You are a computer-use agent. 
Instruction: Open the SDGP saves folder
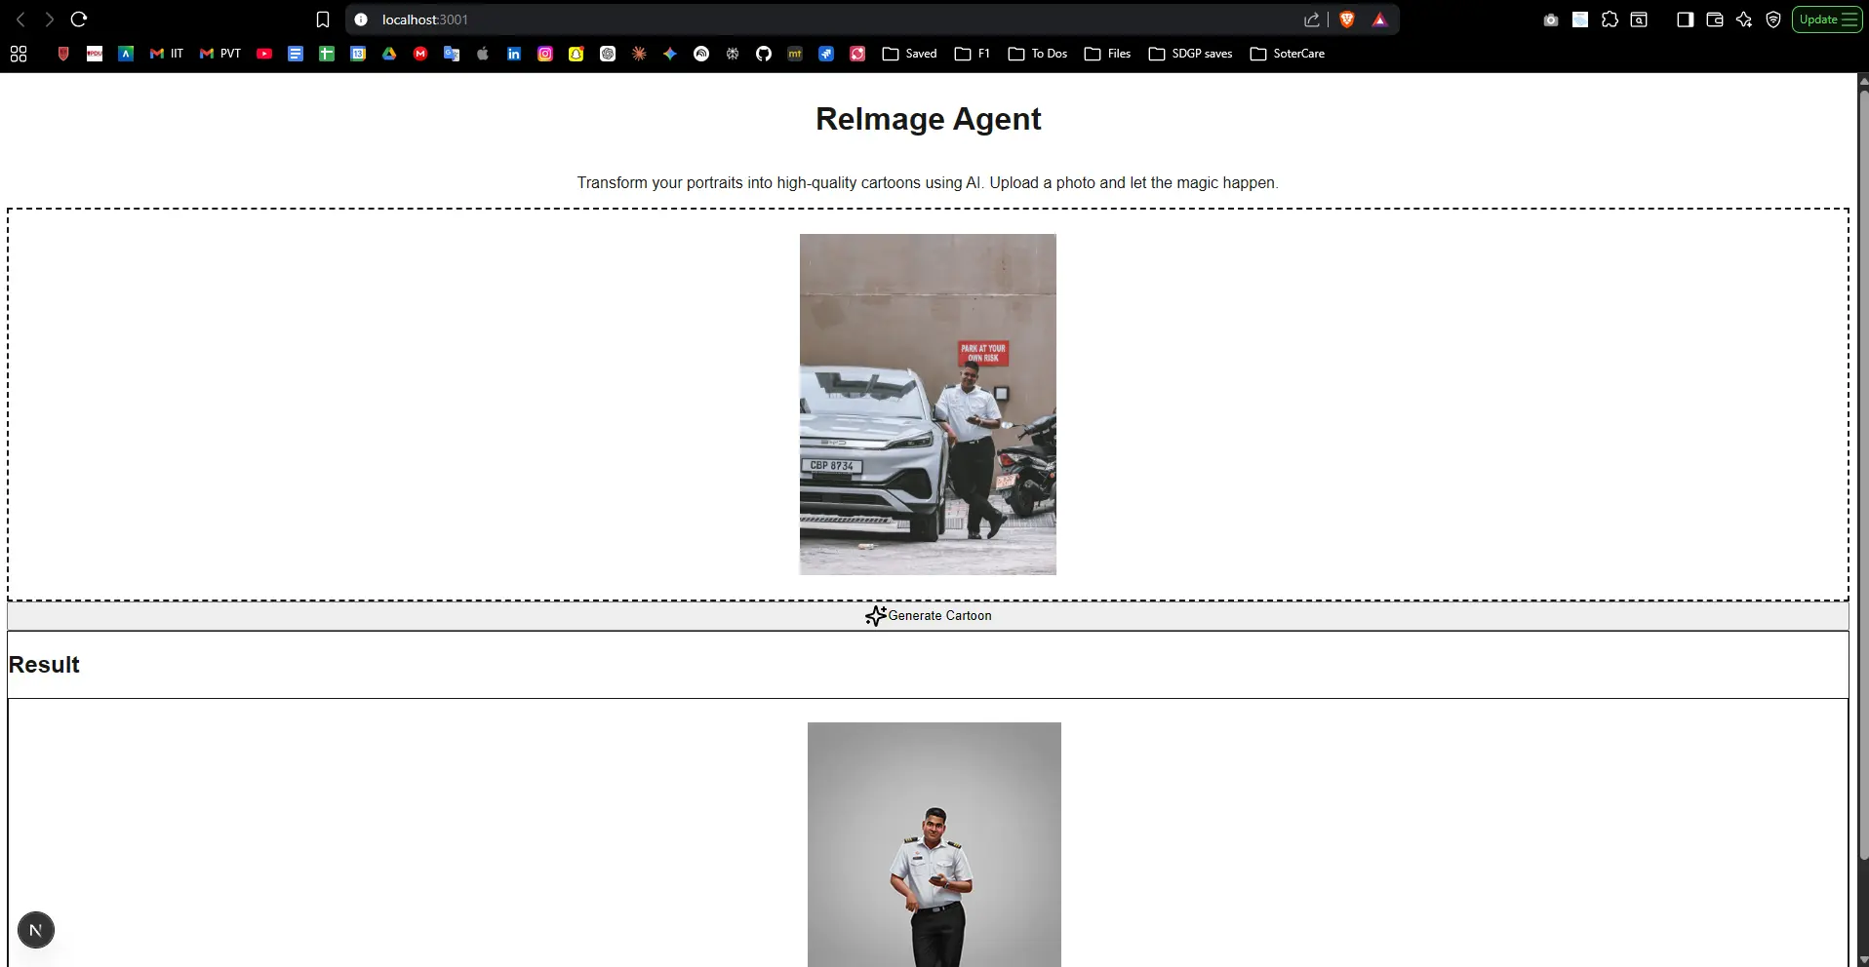click(x=1191, y=54)
